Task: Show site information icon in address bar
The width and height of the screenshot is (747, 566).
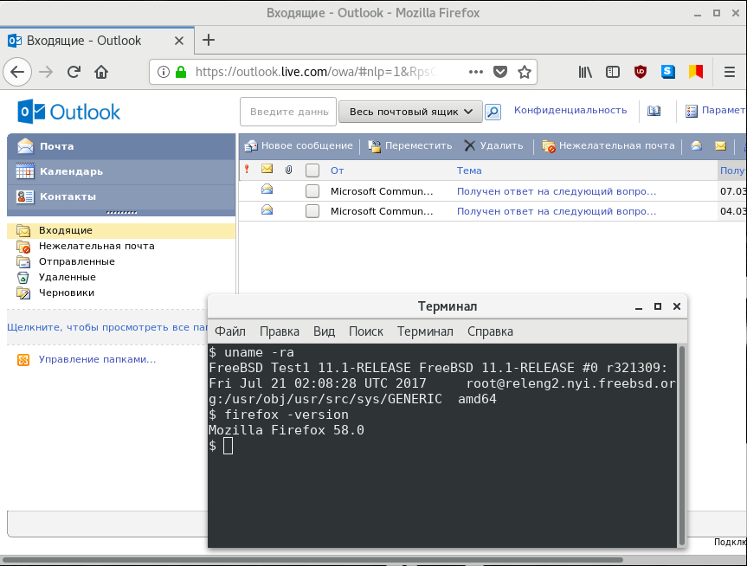Action: click(164, 72)
